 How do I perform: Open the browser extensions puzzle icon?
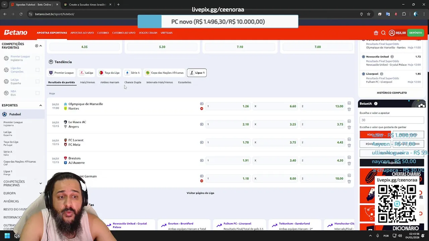(404, 14)
